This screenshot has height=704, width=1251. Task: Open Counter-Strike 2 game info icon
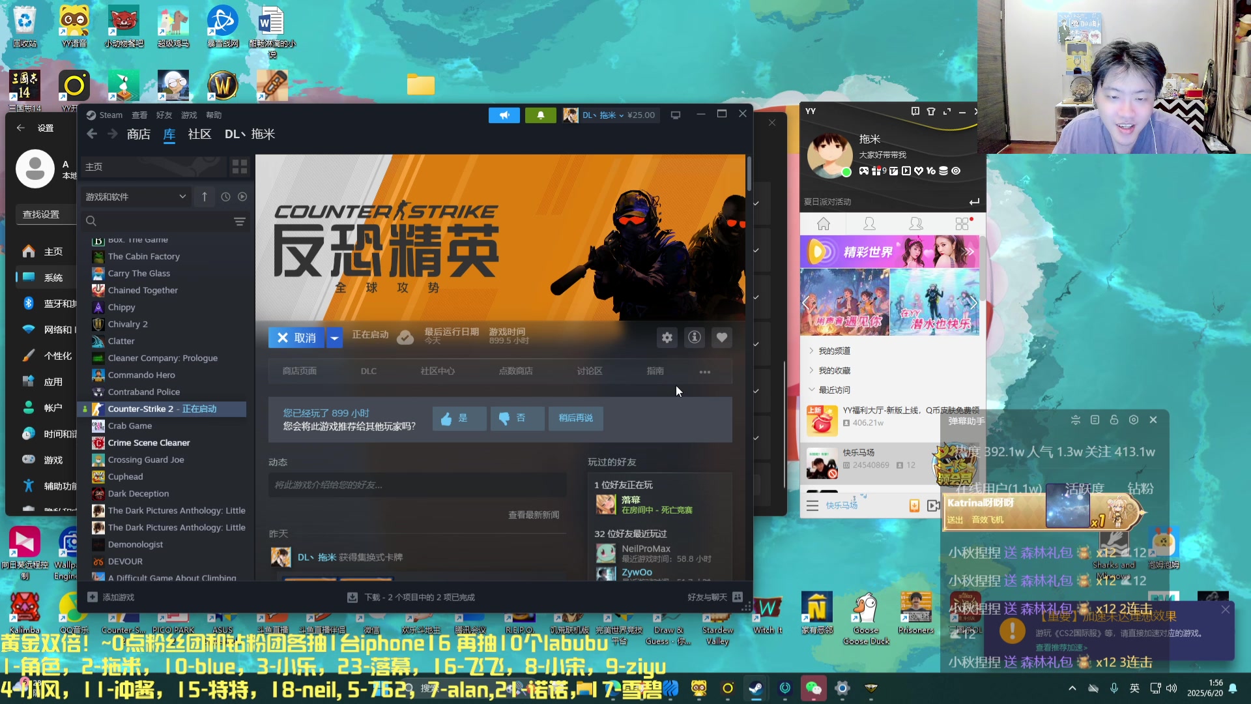[695, 338]
